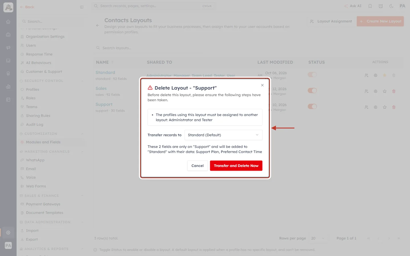This screenshot has height=256, width=410.
Task: Click the robot icon in the left rail
Action: click(x=8, y=74)
